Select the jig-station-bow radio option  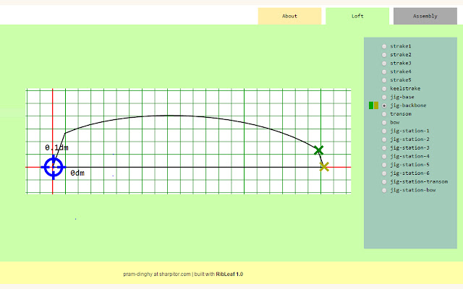tap(384, 191)
